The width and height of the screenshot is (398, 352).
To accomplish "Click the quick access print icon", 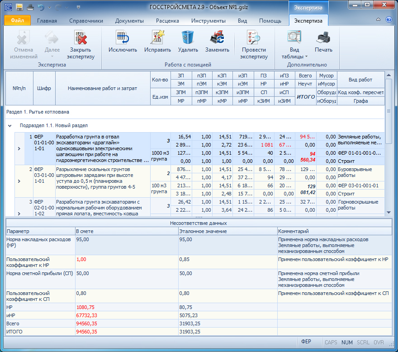I will point(30,7).
